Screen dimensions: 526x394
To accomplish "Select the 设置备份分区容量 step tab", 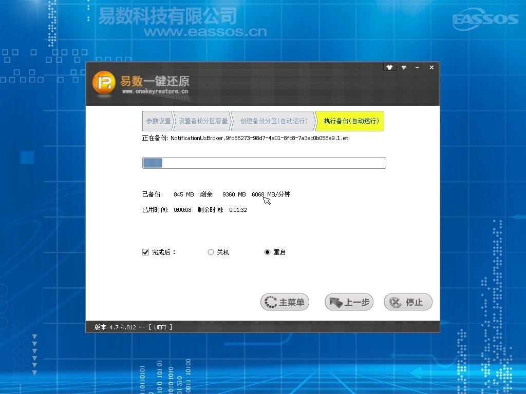I will 202,121.
